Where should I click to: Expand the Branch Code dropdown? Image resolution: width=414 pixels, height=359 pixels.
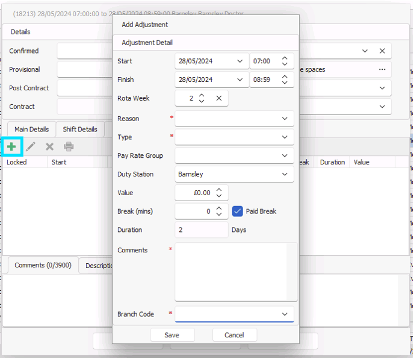tap(285, 314)
